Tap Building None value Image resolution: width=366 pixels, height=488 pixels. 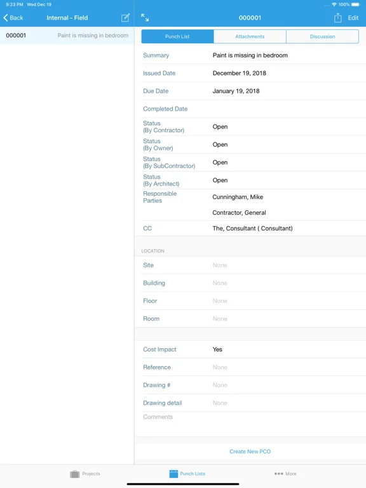[220, 283]
